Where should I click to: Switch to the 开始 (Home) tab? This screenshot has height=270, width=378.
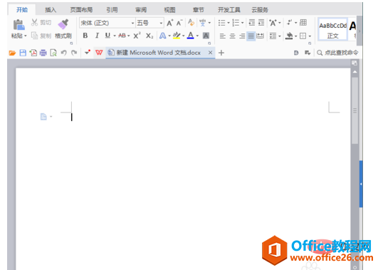pos(22,10)
